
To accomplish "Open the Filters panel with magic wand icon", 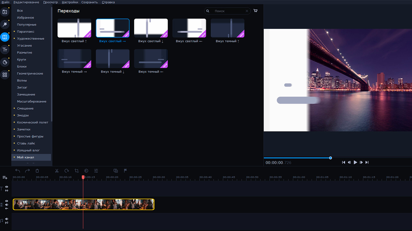I will [5, 24].
